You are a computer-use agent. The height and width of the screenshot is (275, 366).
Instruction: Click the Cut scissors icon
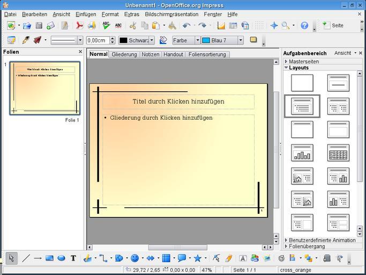(x=132, y=25)
